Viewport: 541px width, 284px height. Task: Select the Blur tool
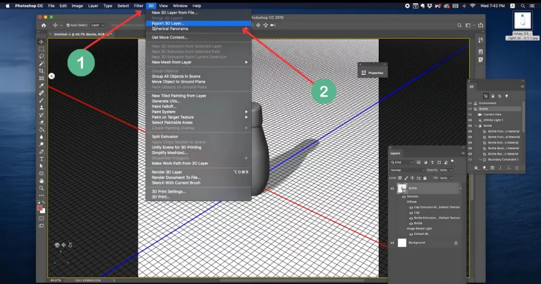click(x=41, y=137)
